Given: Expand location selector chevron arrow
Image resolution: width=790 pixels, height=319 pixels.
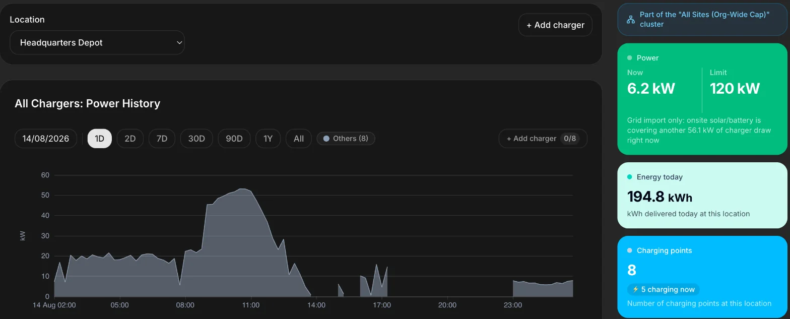Looking at the screenshot, I should click(x=179, y=43).
